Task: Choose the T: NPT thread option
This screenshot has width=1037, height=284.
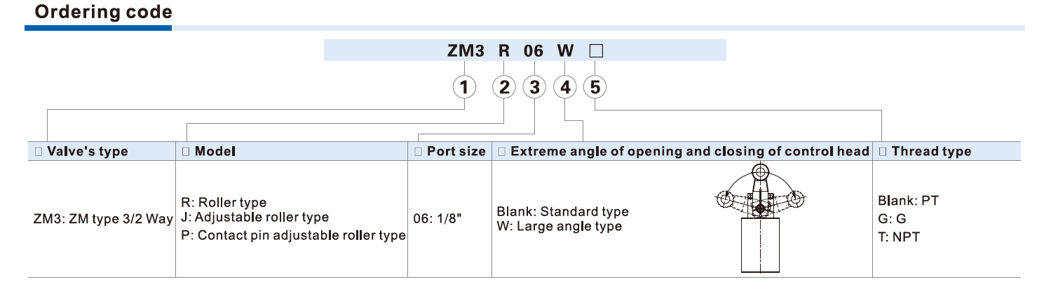Action: [x=897, y=236]
